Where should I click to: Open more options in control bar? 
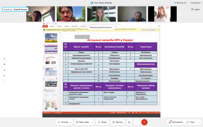click(x=137, y=122)
